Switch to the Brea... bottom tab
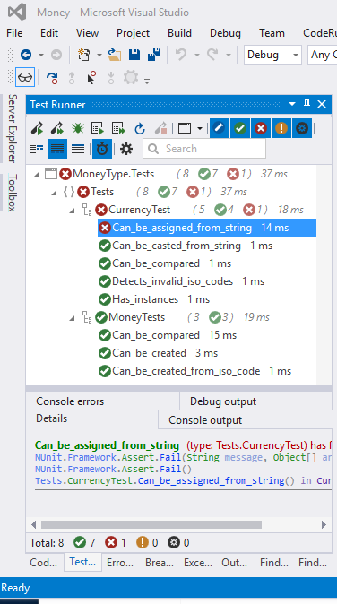This screenshot has width=337, height=604. point(160,563)
